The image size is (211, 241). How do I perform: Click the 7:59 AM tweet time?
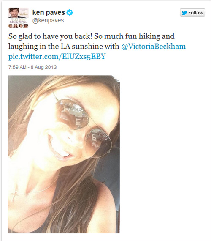[17, 67]
